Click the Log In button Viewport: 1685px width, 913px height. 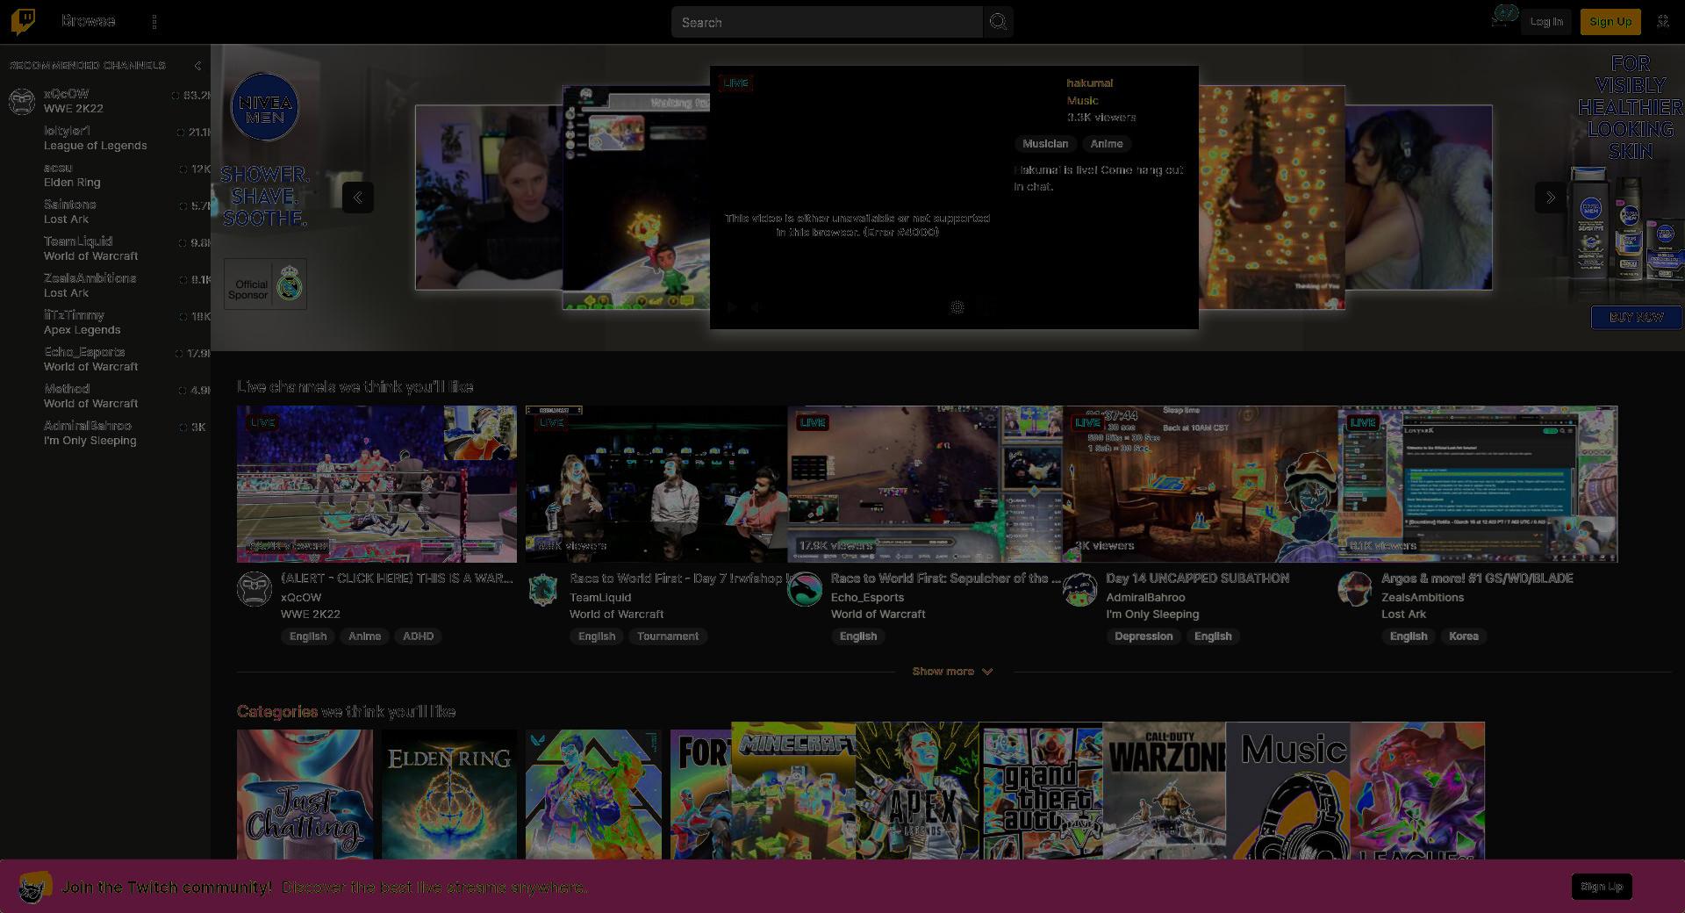[1546, 22]
